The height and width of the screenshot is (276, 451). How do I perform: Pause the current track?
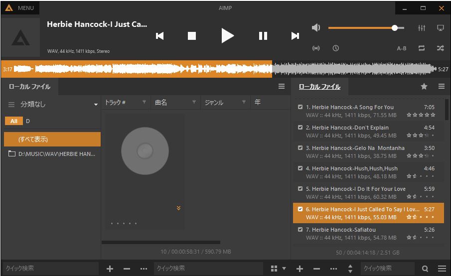click(x=263, y=36)
